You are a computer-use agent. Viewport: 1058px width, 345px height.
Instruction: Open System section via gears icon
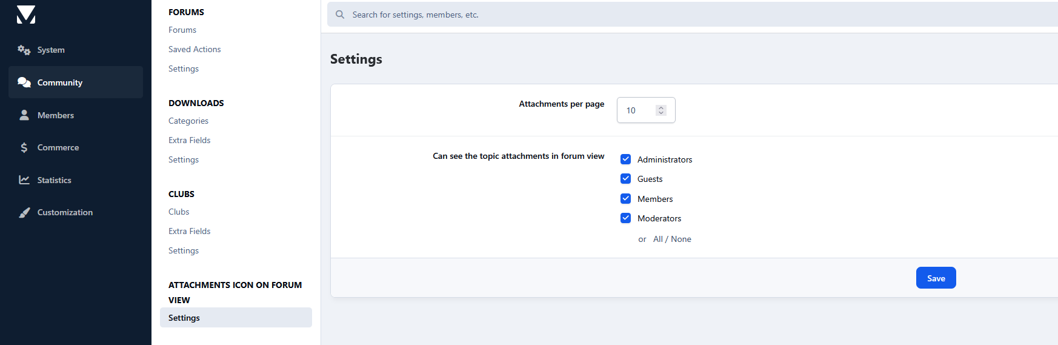24,50
